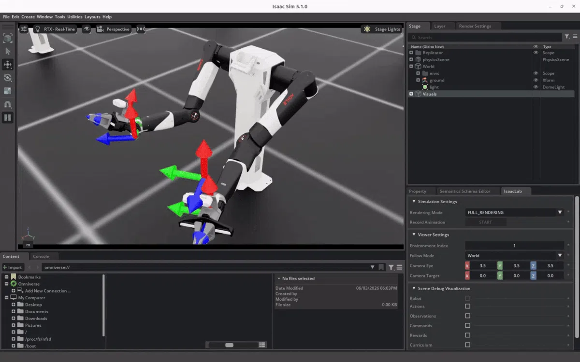Open the Stage panel hamburger options menu
The width and height of the screenshot is (580, 362).
coord(575,37)
